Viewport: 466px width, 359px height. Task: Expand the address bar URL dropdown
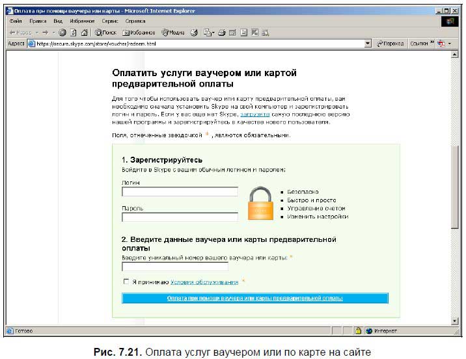point(368,44)
